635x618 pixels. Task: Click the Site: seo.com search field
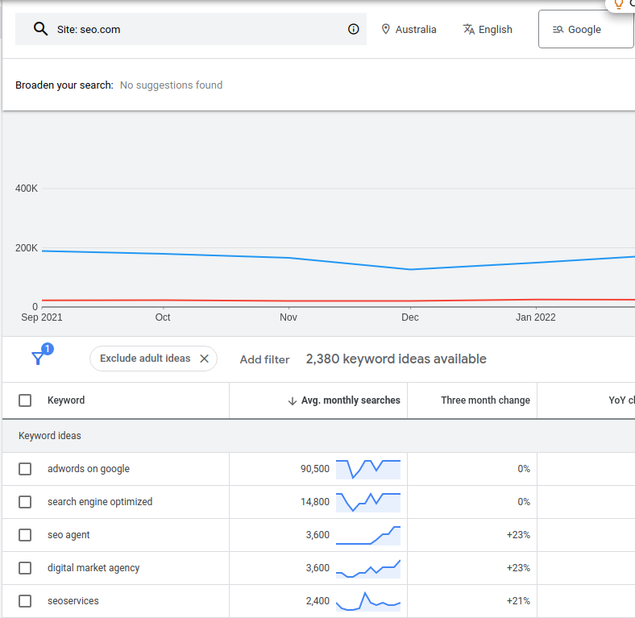(193, 30)
